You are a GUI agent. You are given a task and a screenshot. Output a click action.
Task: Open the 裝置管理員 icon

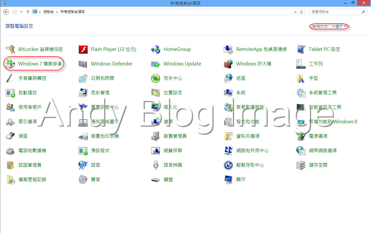pos(156,136)
